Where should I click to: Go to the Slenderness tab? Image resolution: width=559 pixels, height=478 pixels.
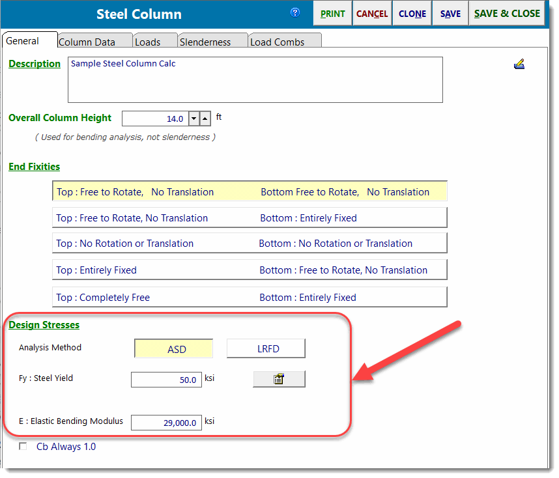205,42
